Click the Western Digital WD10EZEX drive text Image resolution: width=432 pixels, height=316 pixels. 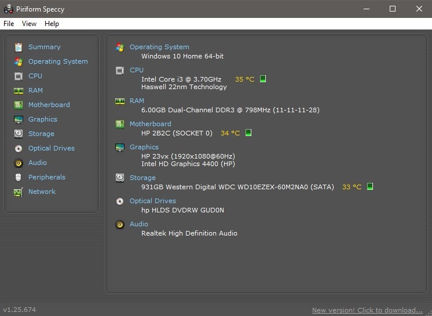237,187
